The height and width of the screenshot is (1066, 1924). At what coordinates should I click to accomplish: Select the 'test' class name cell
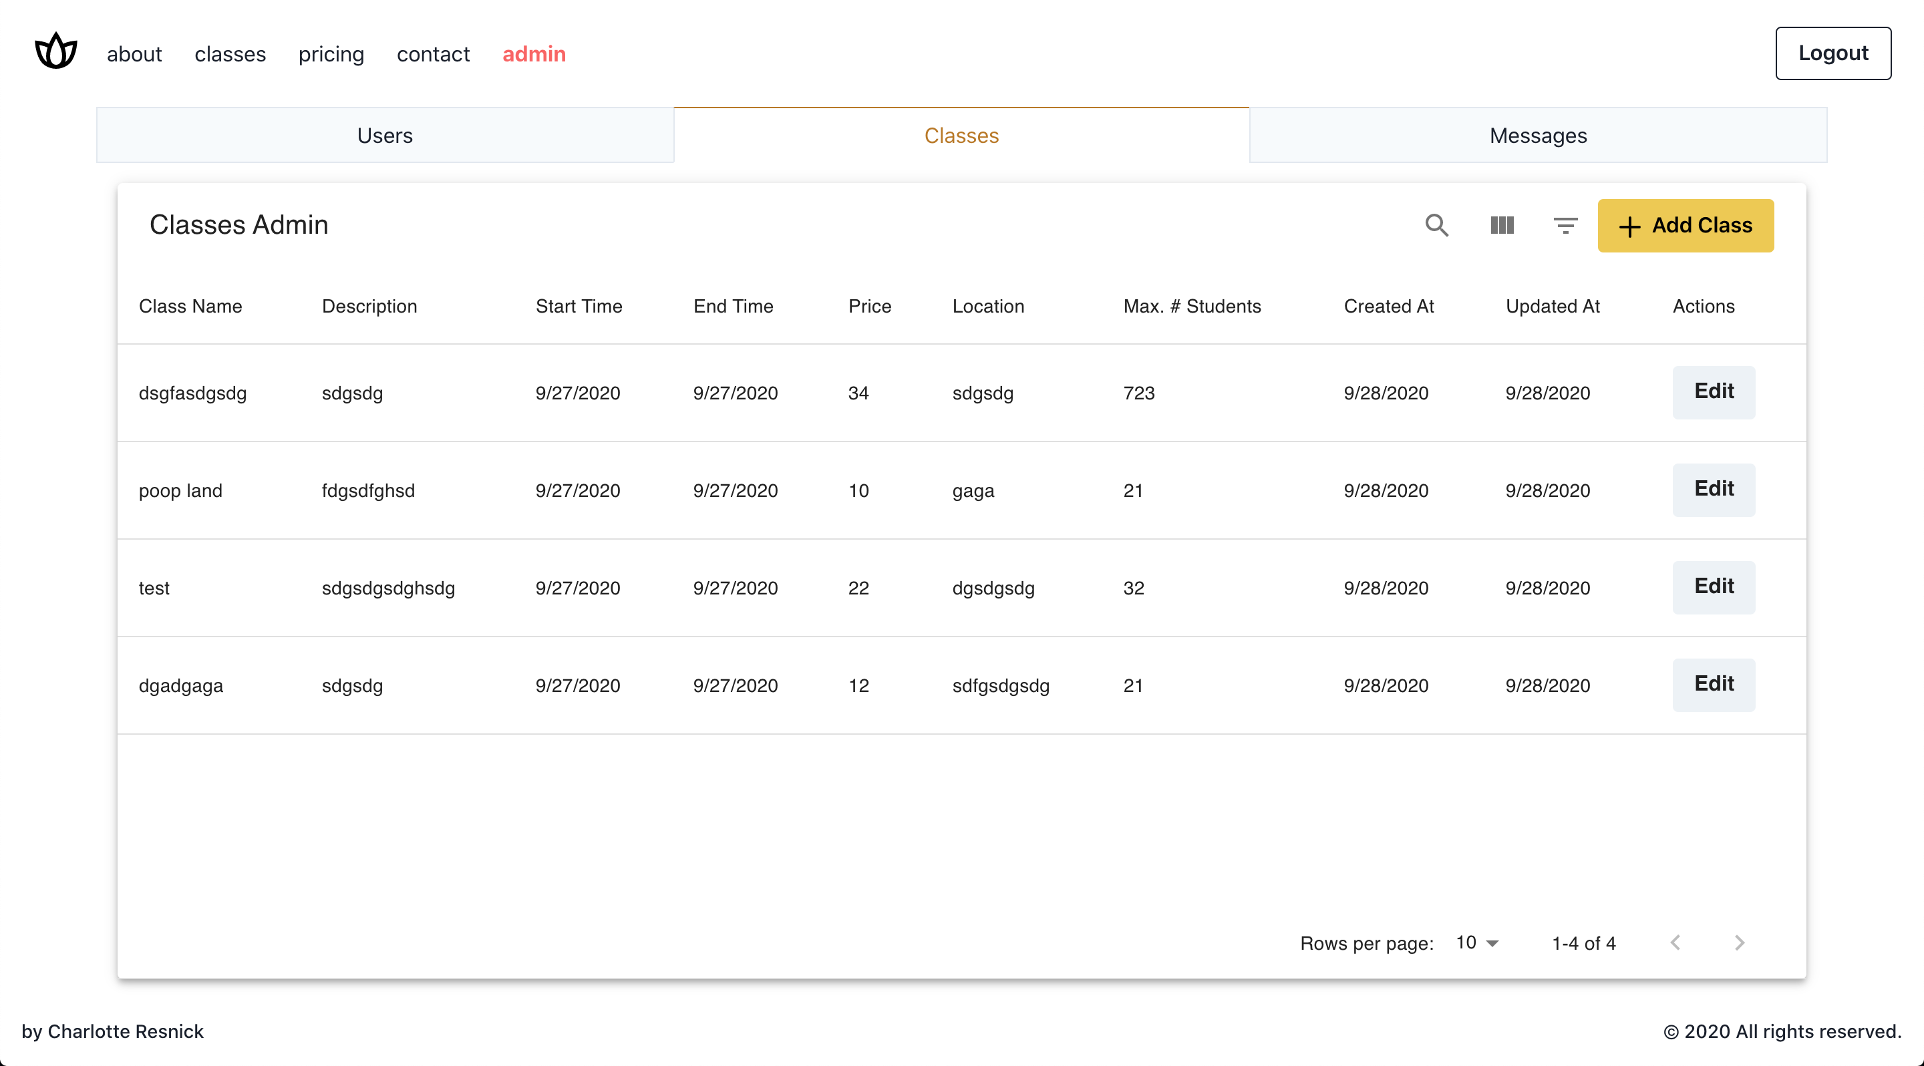(154, 588)
